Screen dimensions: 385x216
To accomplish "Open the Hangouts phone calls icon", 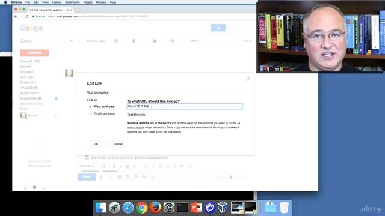I will [44, 187].
